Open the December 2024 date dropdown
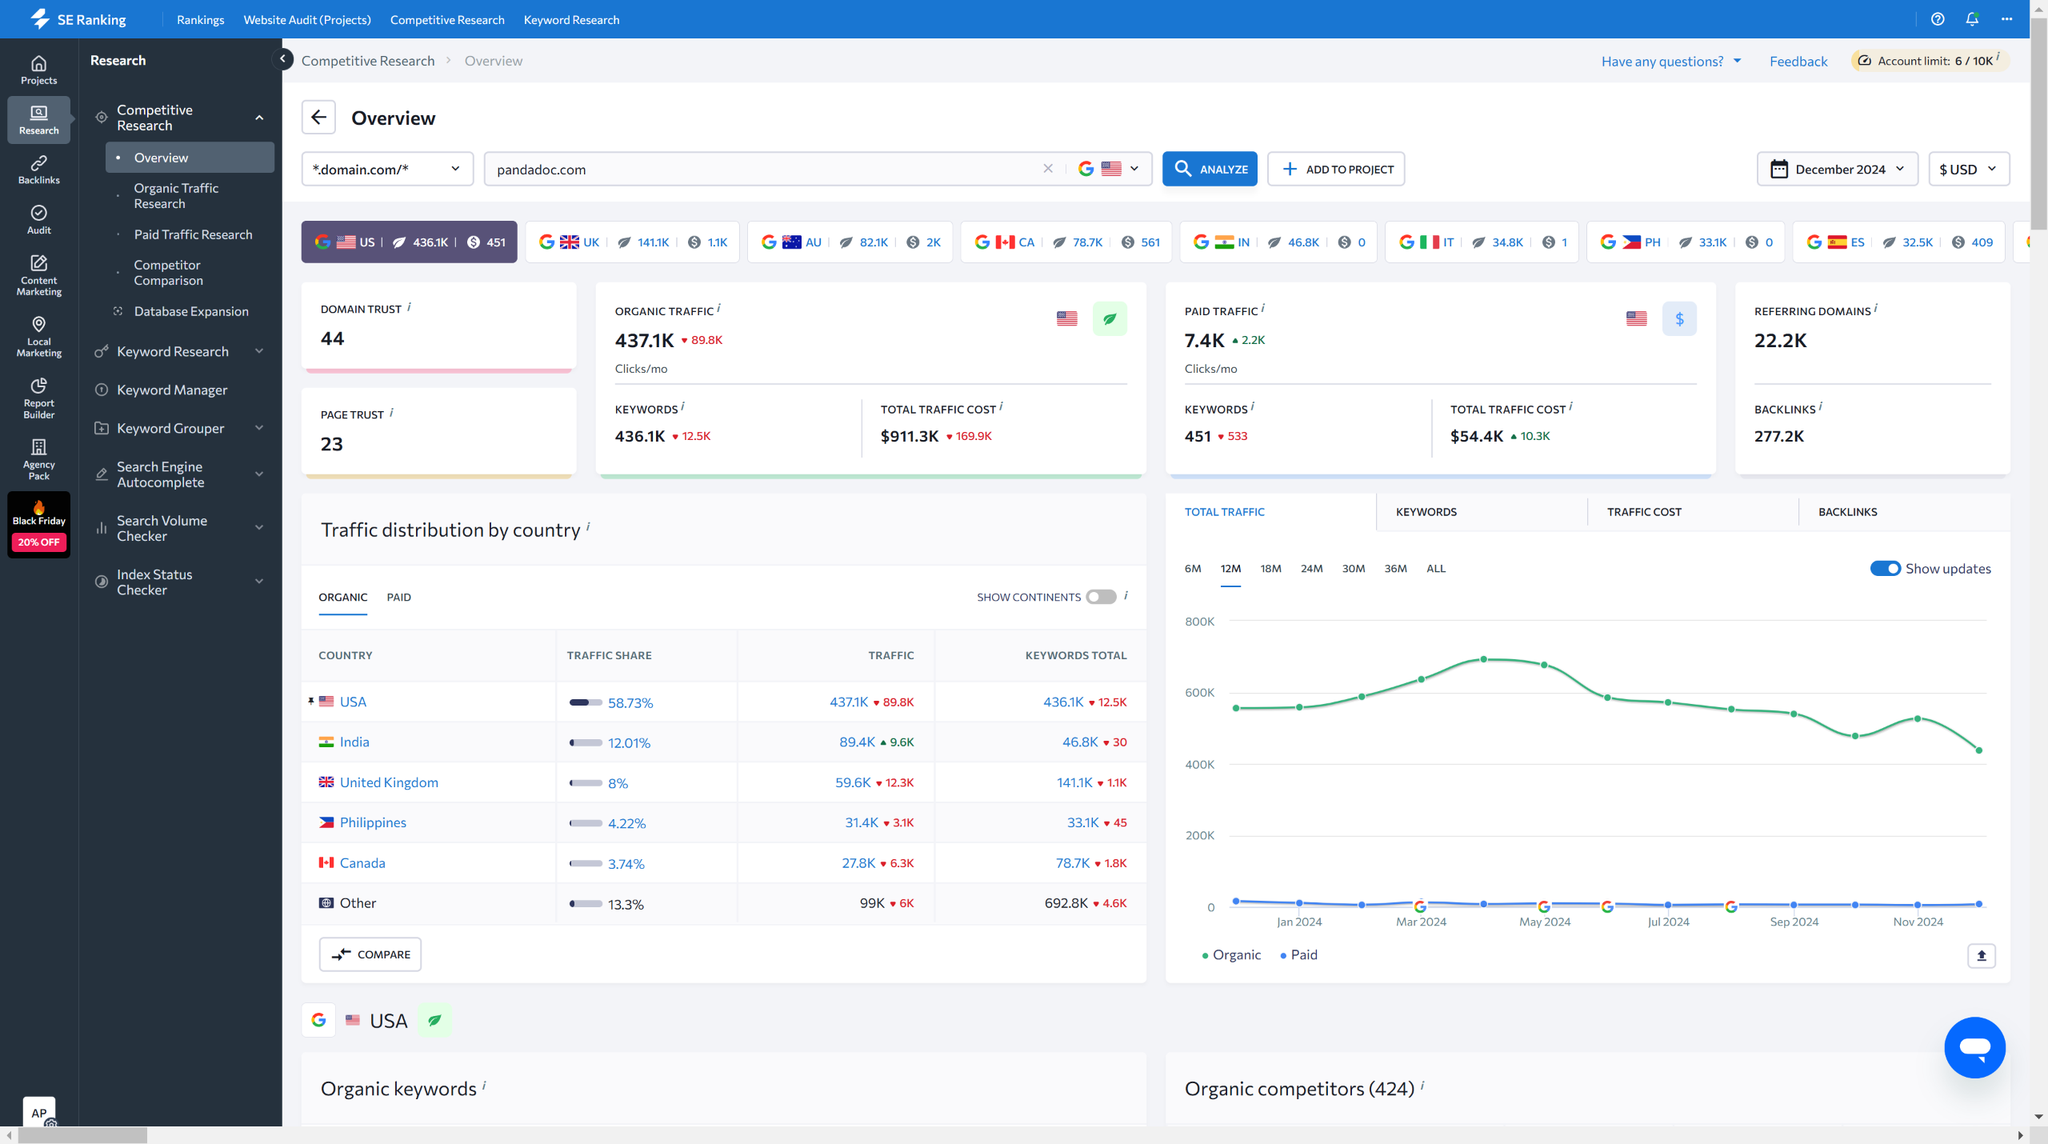This screenshot has height=1144, width=2048. (x=1837, y=169)
